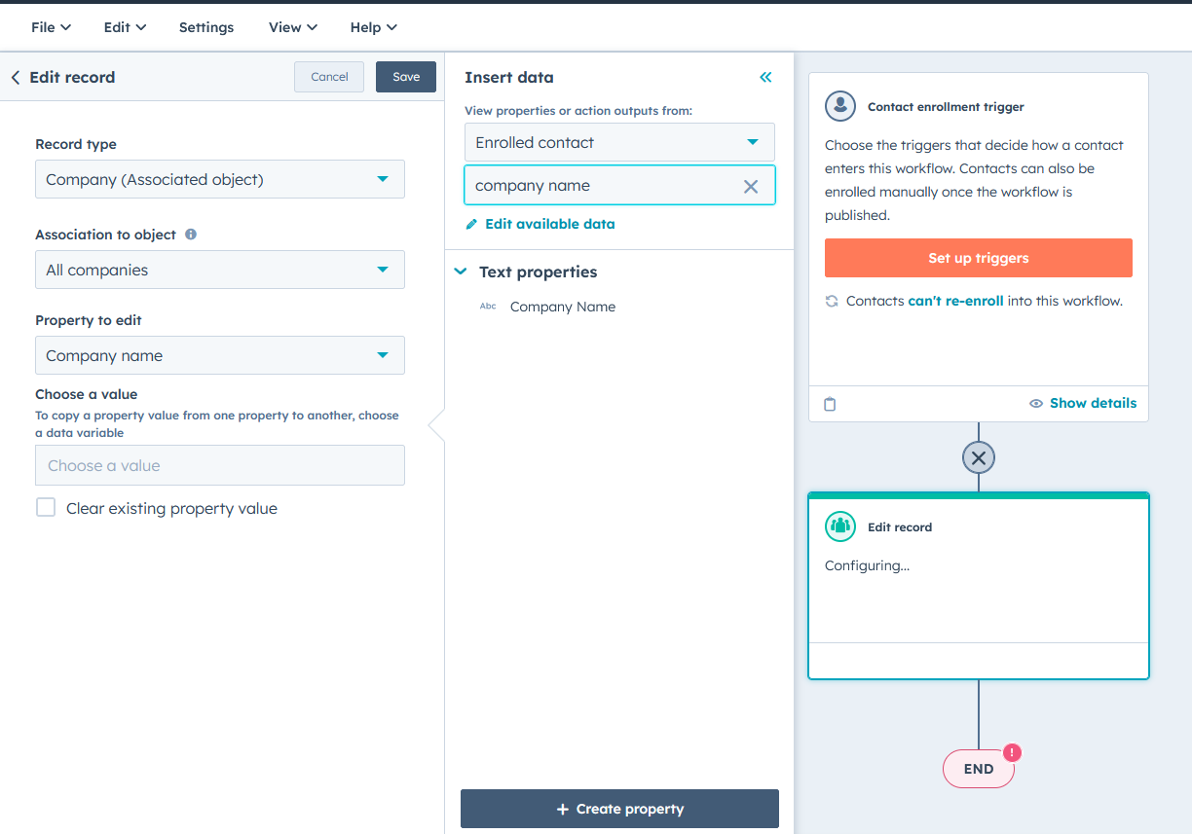Click the Abc icon next to Company Name

click(x=487, y=306)
